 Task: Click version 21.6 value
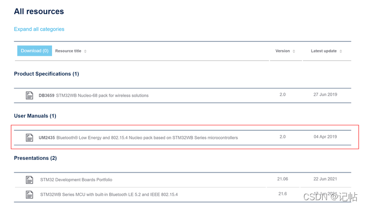tap(283, 194)
